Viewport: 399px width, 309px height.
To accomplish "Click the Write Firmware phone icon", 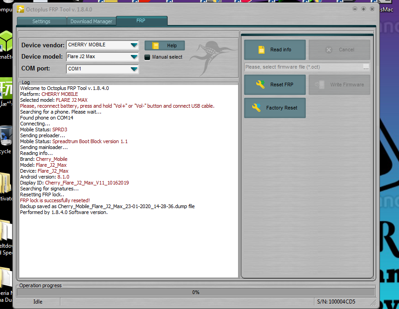I will pos(319,85).
